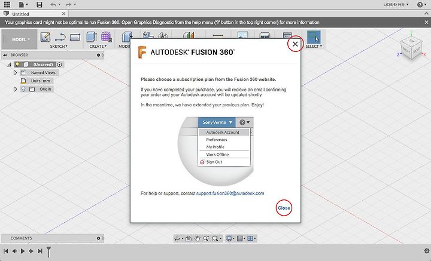This screenshot has width=431, height=261.
Task: Step forward one timeline feature
Action: click(31, 251)
